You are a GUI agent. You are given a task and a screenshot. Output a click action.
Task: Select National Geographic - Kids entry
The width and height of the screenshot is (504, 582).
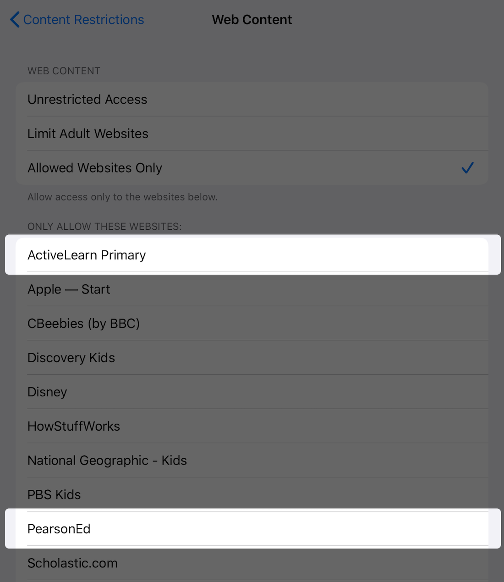pos(107,460)
